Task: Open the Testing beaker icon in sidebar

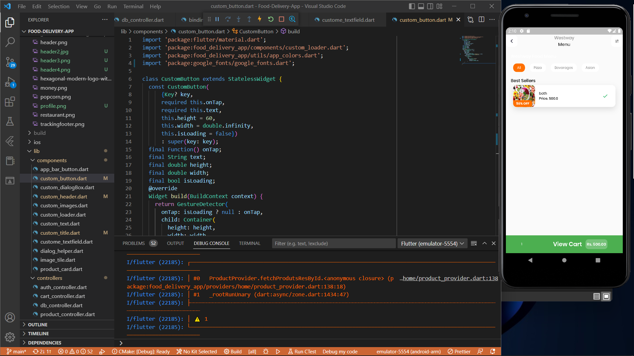Action: point(10,121)
